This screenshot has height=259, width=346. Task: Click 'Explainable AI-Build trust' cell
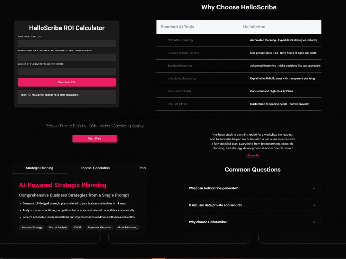pos(282,78)
